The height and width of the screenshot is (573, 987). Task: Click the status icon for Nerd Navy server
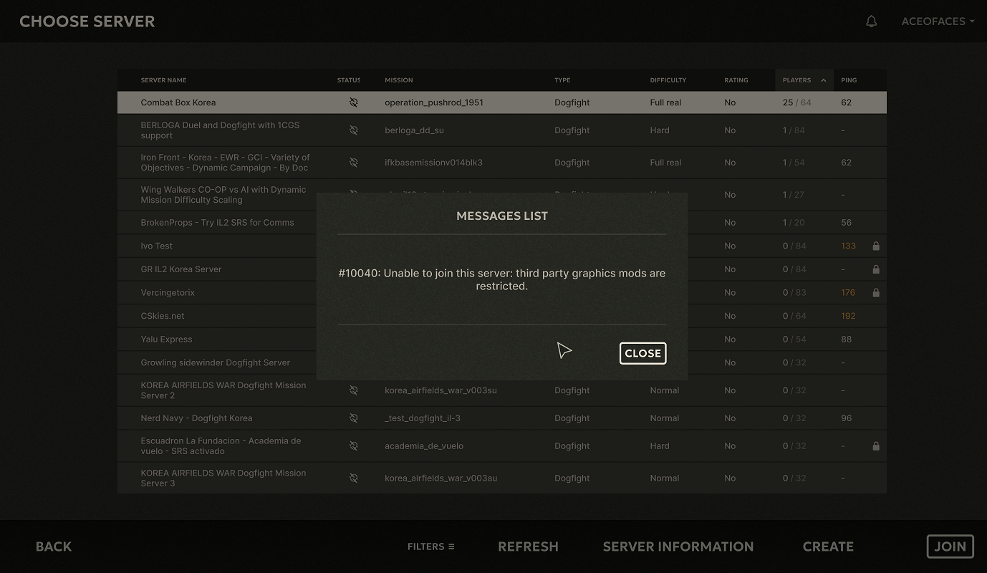tap(353, 418)
